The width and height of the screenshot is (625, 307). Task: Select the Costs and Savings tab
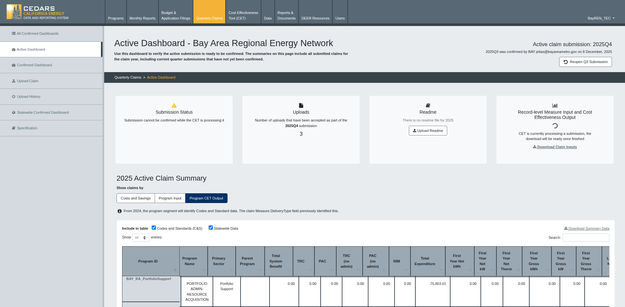pos(136,198)
